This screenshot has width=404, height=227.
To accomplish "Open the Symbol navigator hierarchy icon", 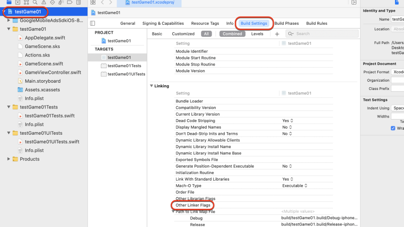I will coord(26,2).
